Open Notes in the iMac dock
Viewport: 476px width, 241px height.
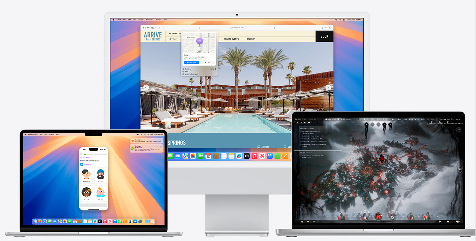click(x=231, y=156)
